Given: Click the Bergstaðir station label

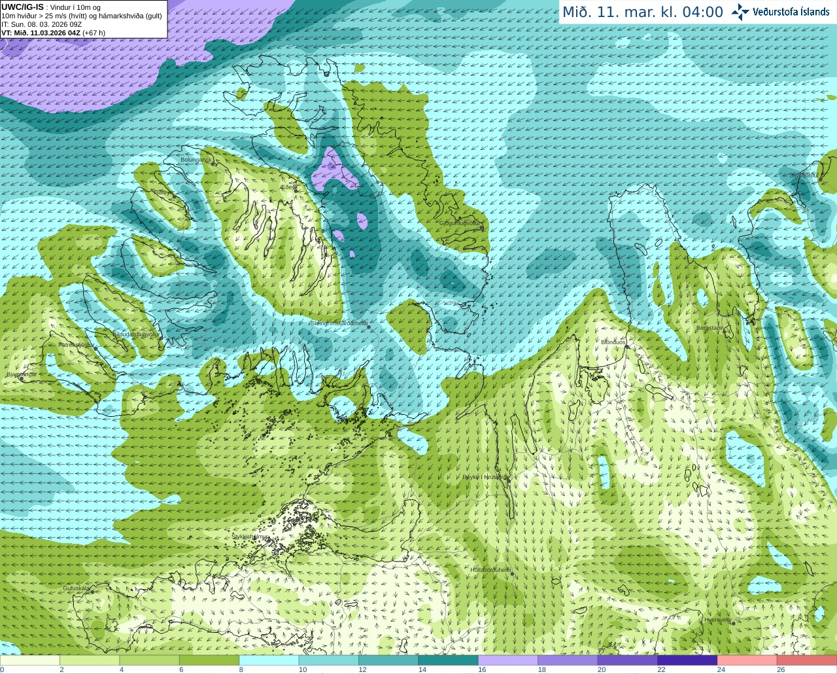Looking at the screenshot, I should click(710, 328).
